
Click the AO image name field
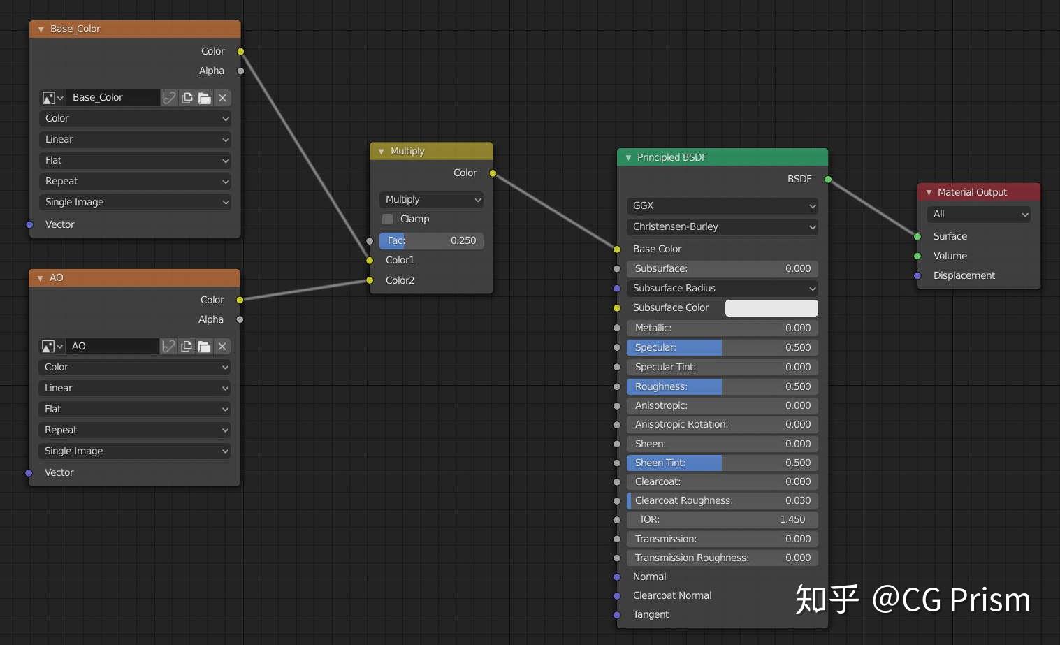[113, 347]
